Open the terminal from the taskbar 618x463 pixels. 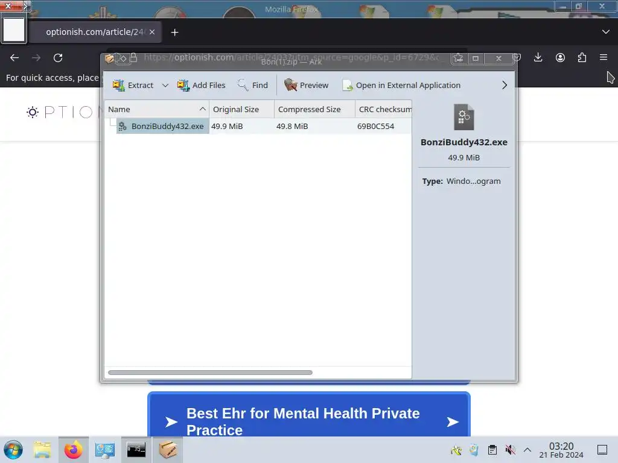pos(136,450)
